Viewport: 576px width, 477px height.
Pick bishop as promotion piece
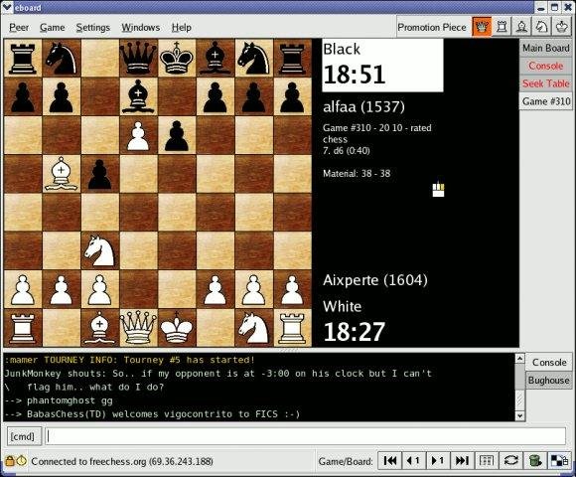pos(521,27)
